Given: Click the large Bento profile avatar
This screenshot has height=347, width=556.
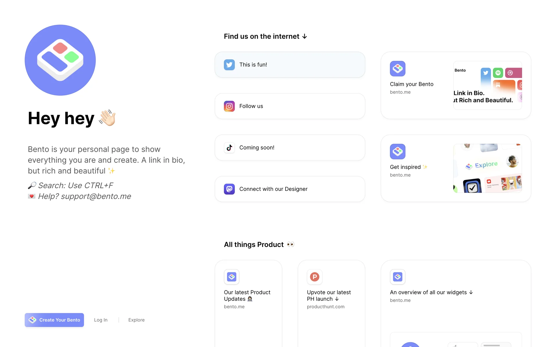Looking at the screenshot, I should [x=60, y=60].
